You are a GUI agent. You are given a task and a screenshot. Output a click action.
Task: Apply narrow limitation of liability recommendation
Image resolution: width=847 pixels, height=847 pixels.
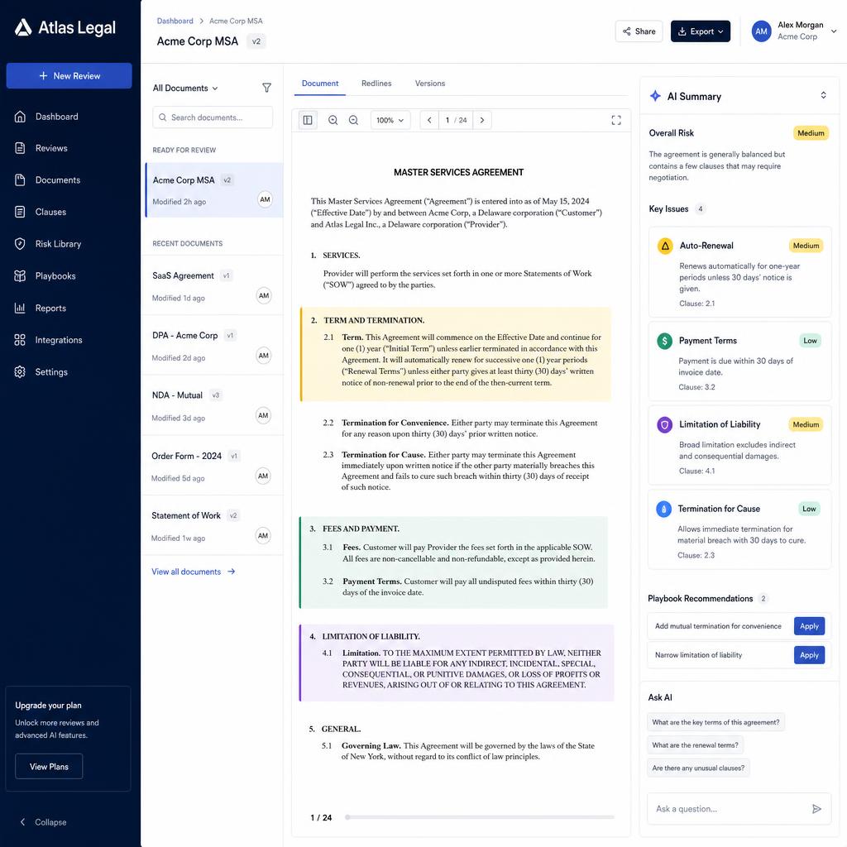809,655
